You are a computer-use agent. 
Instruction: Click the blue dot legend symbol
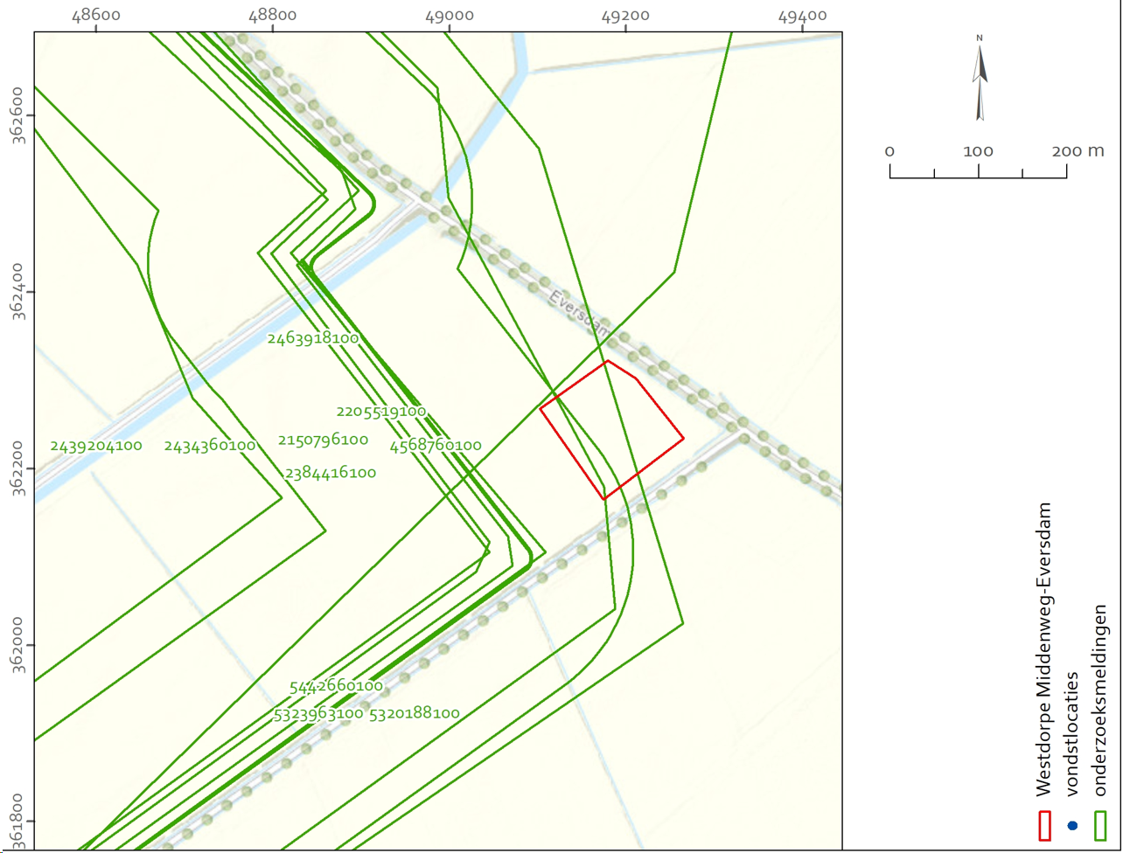pyautogui.click(x=1072, y=825)
